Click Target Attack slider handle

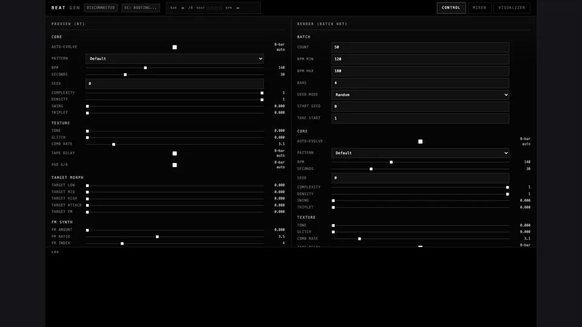[x=87, y=205]
